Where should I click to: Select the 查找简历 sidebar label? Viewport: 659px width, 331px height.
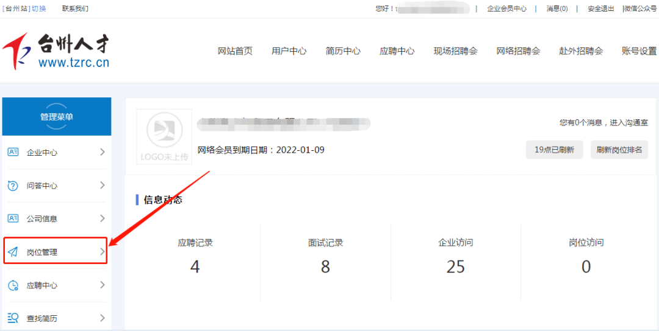42,319
